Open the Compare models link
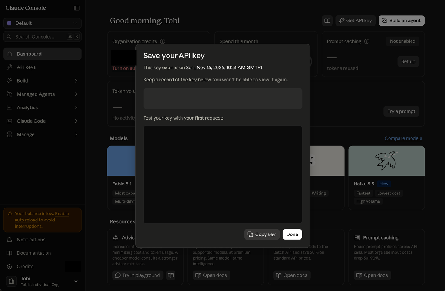 click(403, 138)
